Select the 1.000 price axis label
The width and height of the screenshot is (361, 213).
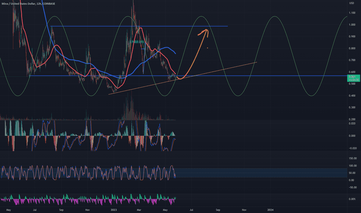352,25
